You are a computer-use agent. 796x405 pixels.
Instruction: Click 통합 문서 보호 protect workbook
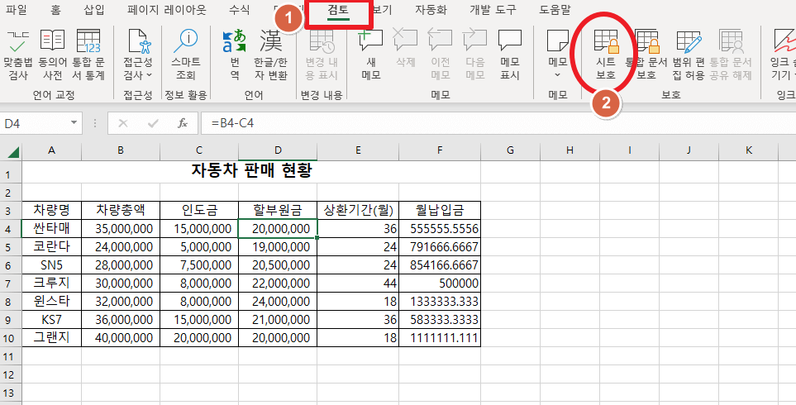[646, 55]
